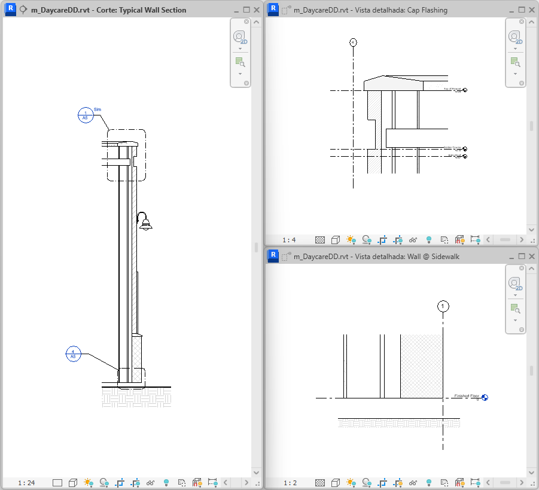539x490 pixels.
Task: Expand zoom options arrow in Cap Flashing view
Action: (x=515, y=74)
